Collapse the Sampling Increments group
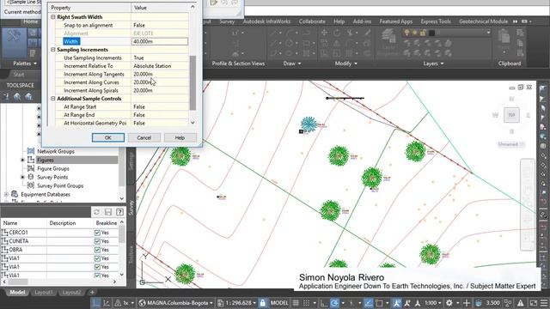This screenshot has height=309, width=550. tap(53, 50)
